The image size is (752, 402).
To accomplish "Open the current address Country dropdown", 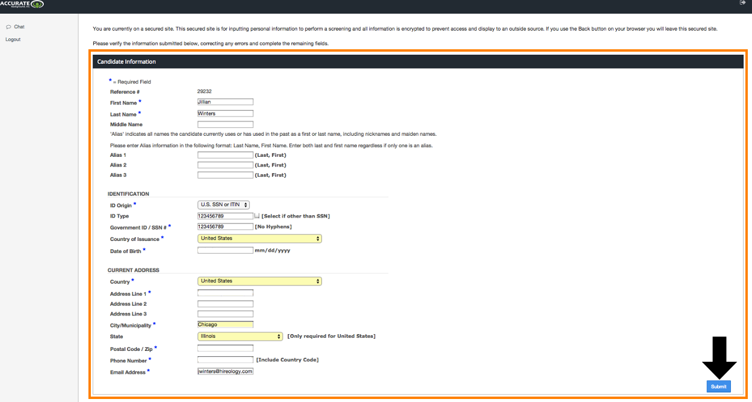I will (260, 281).
